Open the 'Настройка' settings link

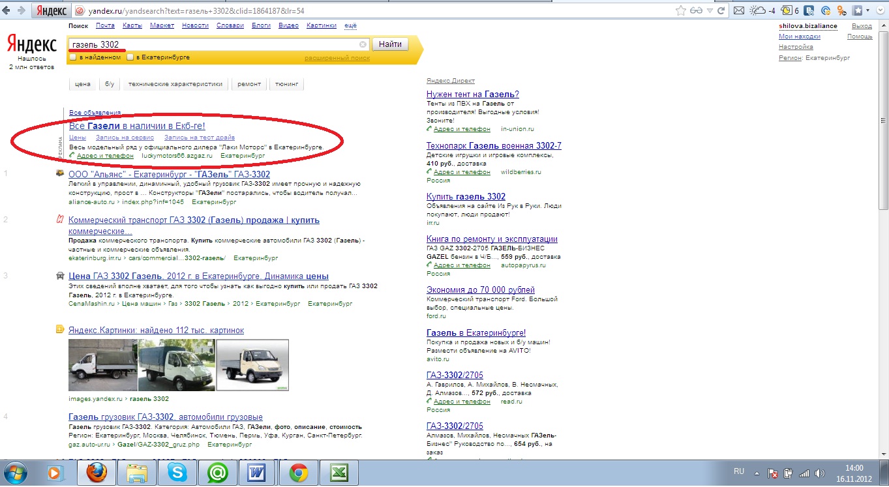pyautogui.click(x=796, y=47)
